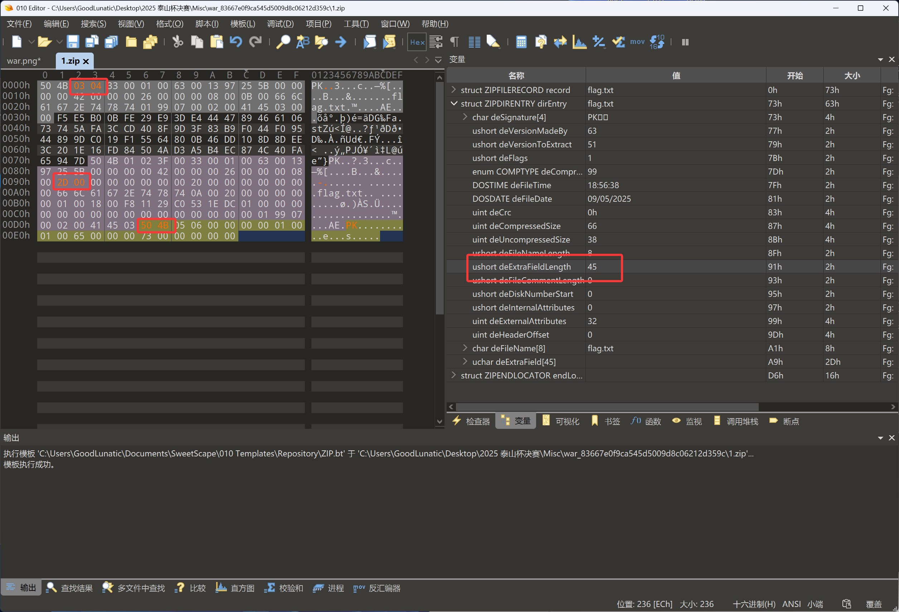Open the Convert tool icon

point(560,42)
